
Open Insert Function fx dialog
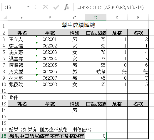click(66, 7)
